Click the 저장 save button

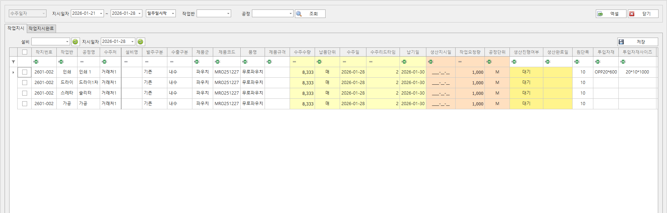(637, 42)
